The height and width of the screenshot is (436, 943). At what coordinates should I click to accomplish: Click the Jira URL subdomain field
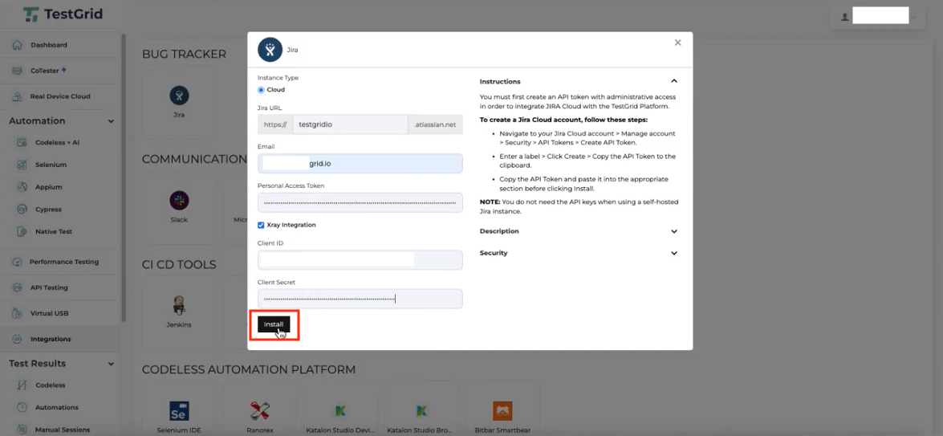[x=352, y=124]
